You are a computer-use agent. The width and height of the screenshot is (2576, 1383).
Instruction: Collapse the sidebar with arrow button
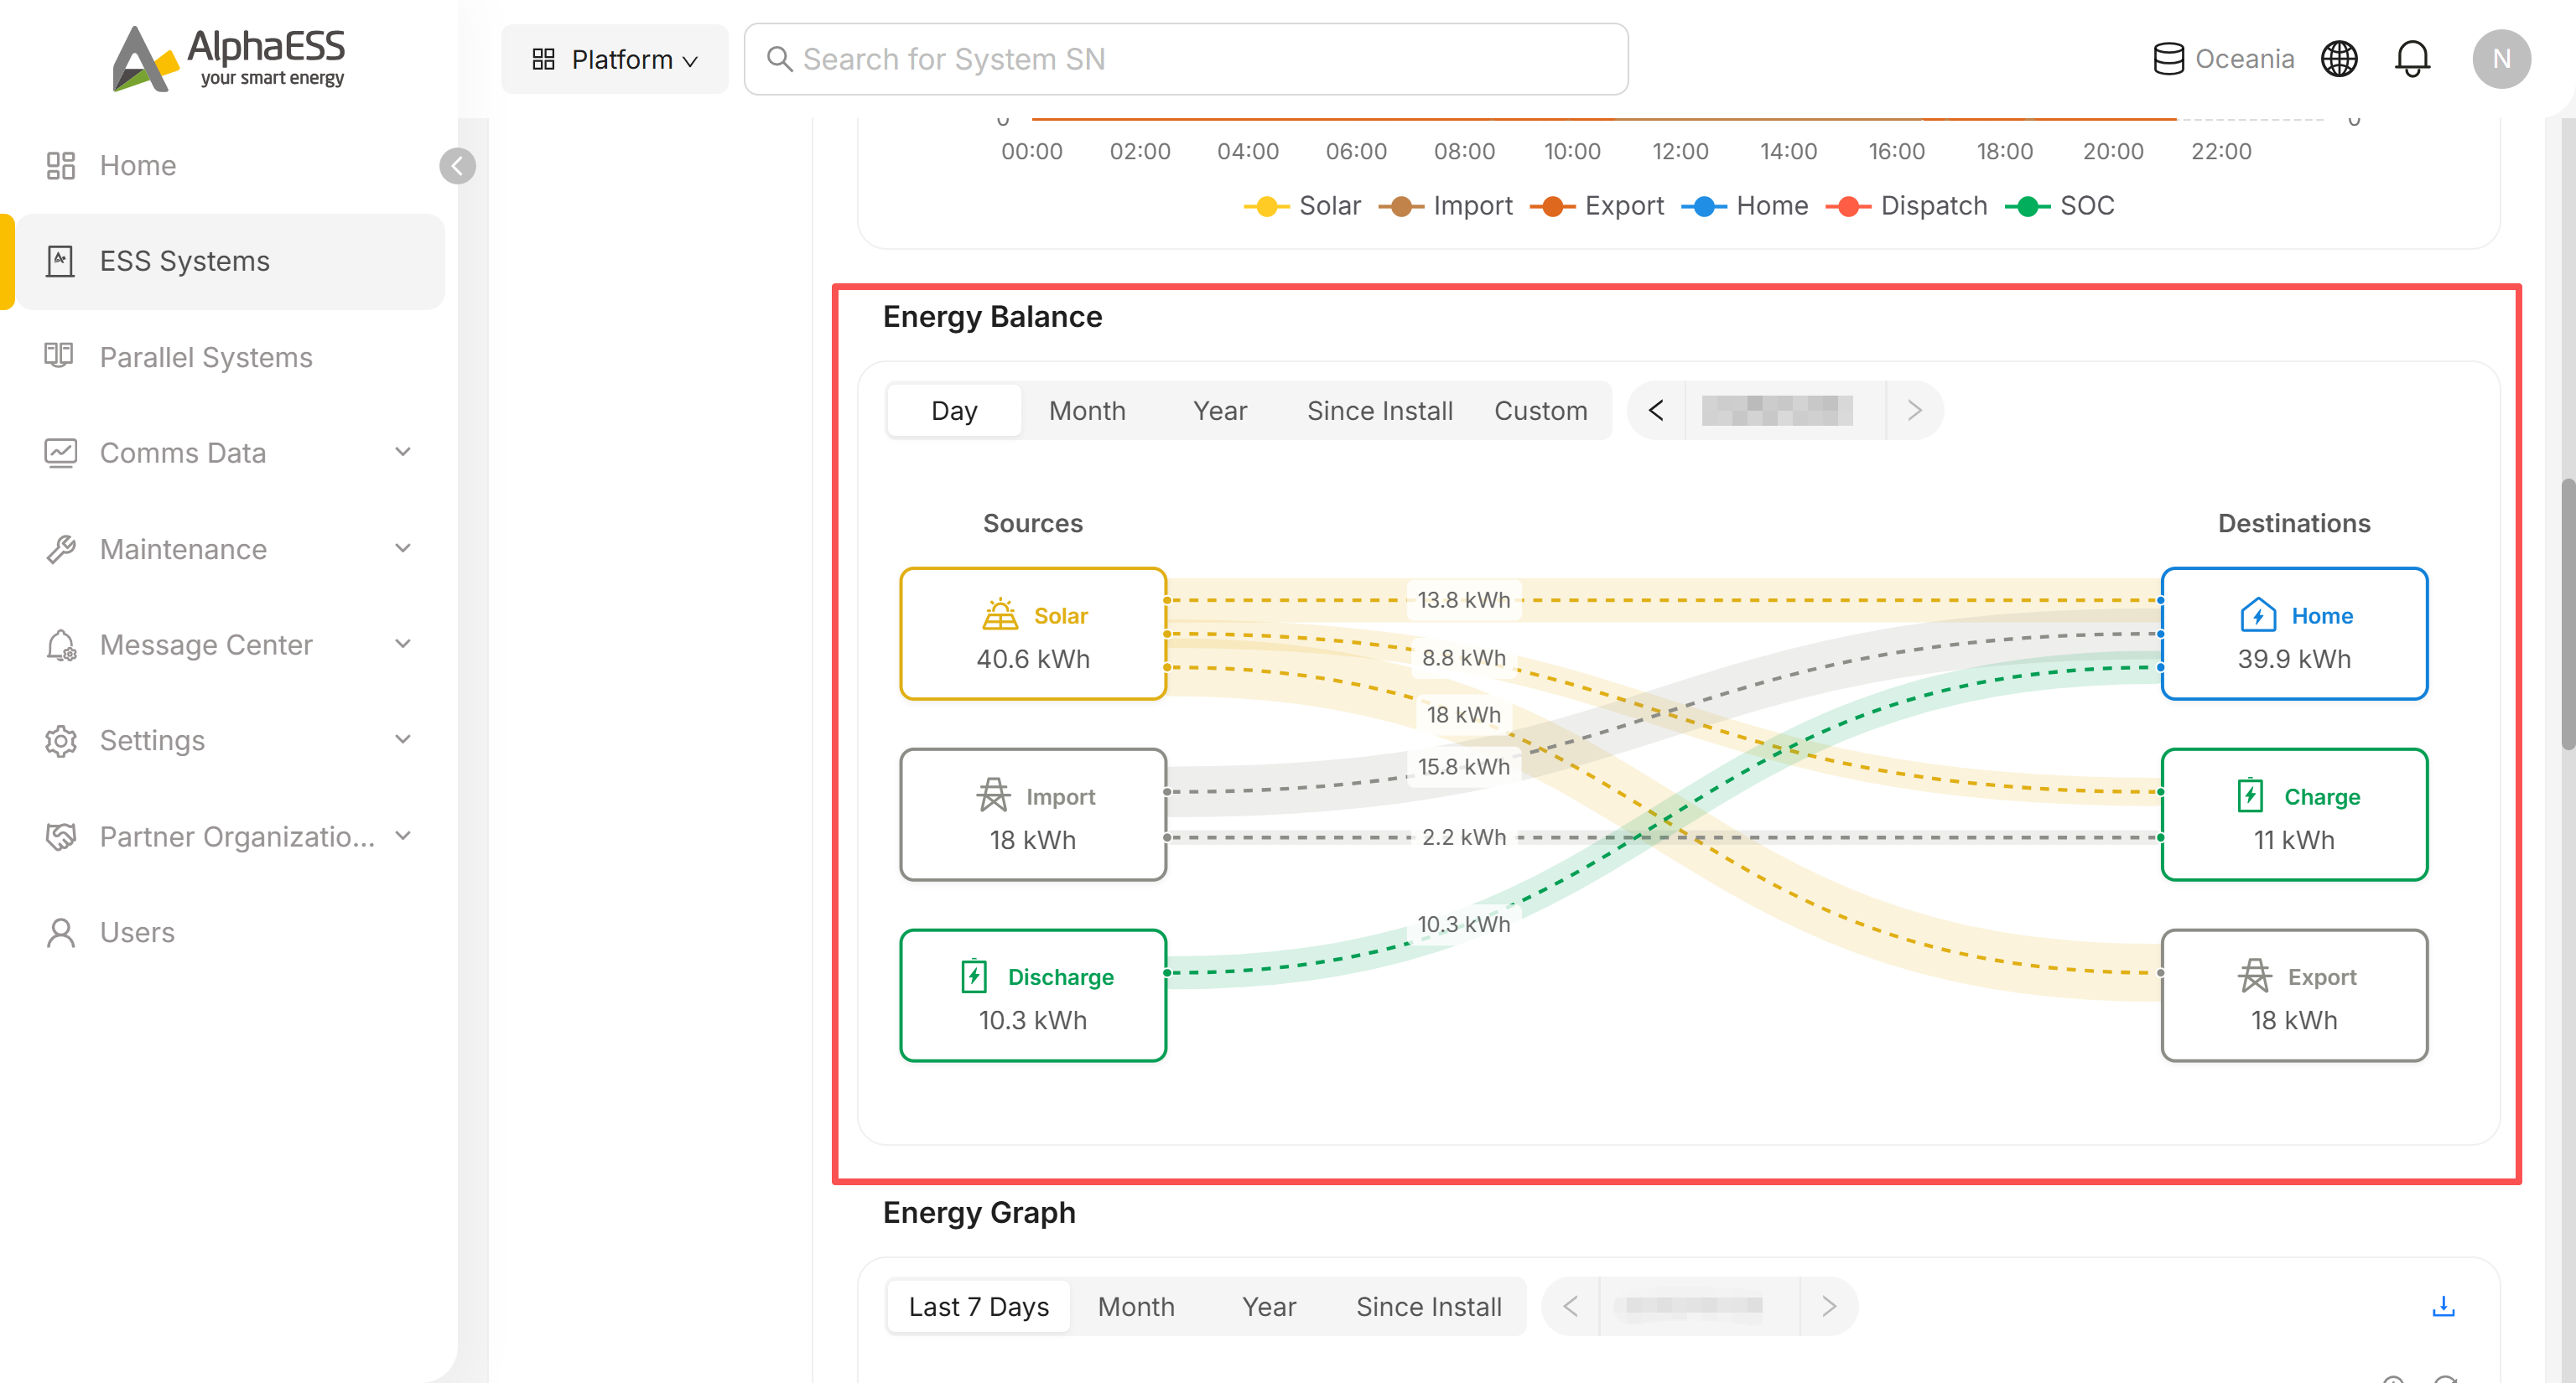(457, 166)
